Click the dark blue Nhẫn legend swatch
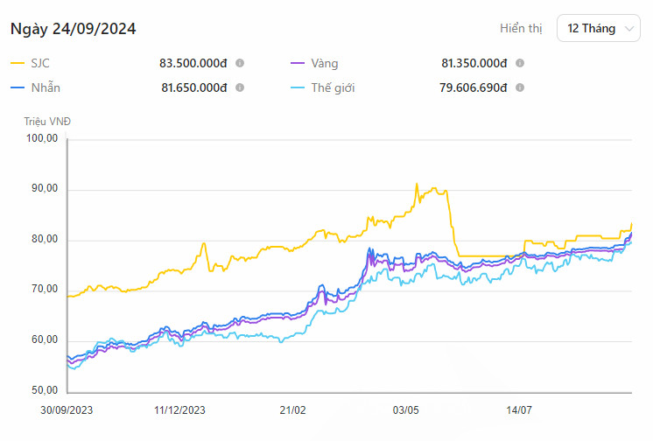 18,88
